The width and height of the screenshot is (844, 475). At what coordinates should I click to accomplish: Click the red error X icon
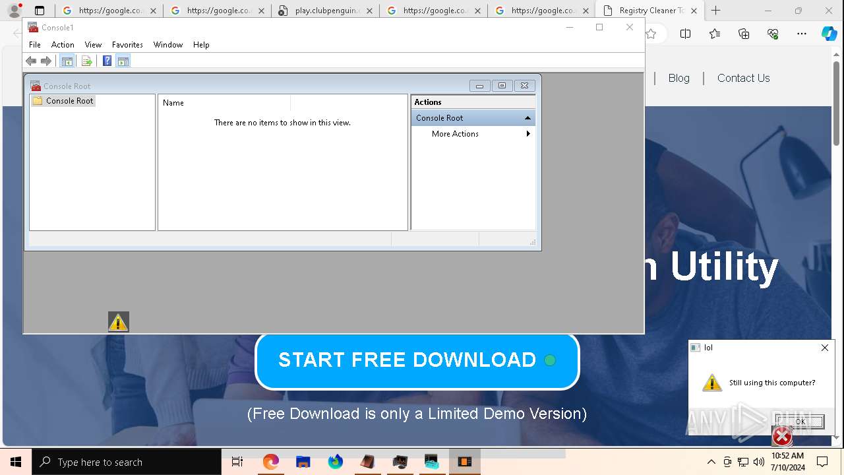[x=782, y=436]
